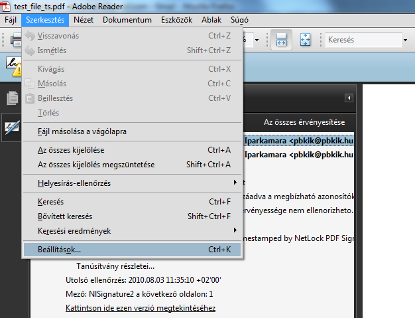This screenshot has height=318, width=415.
Task: Open the Súgó menu
Action: point(239,20)
